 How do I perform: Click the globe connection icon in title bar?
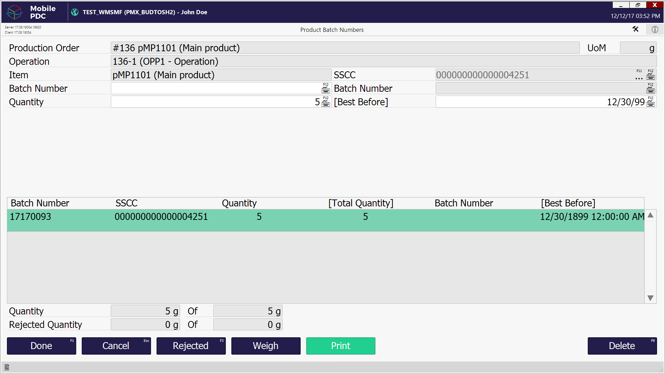pyautogui.click(x=75, y=12)
